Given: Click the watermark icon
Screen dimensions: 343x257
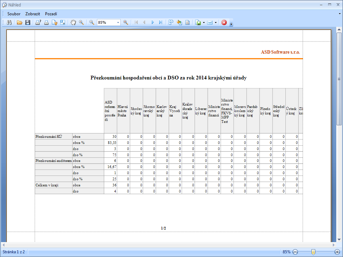Looking at the screenshot, I should point(187,22).
